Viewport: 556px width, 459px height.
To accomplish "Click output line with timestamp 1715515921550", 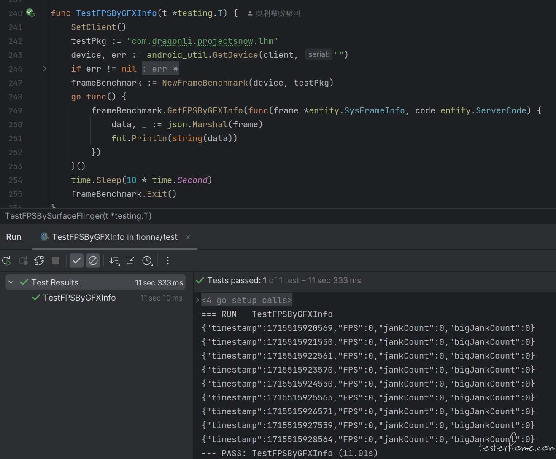I will pos(368,342).
